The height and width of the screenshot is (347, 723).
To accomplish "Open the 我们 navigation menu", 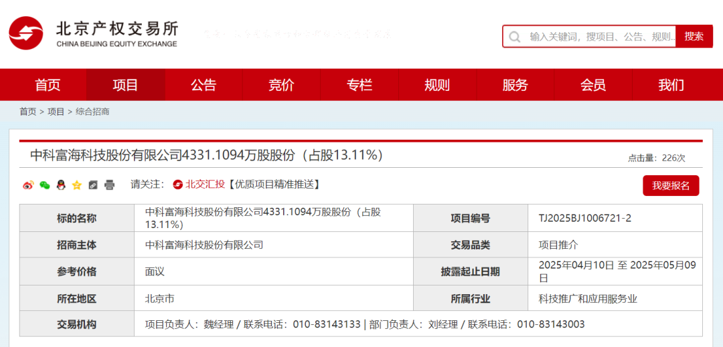I will pyautogui.click(x=671, y=85).
